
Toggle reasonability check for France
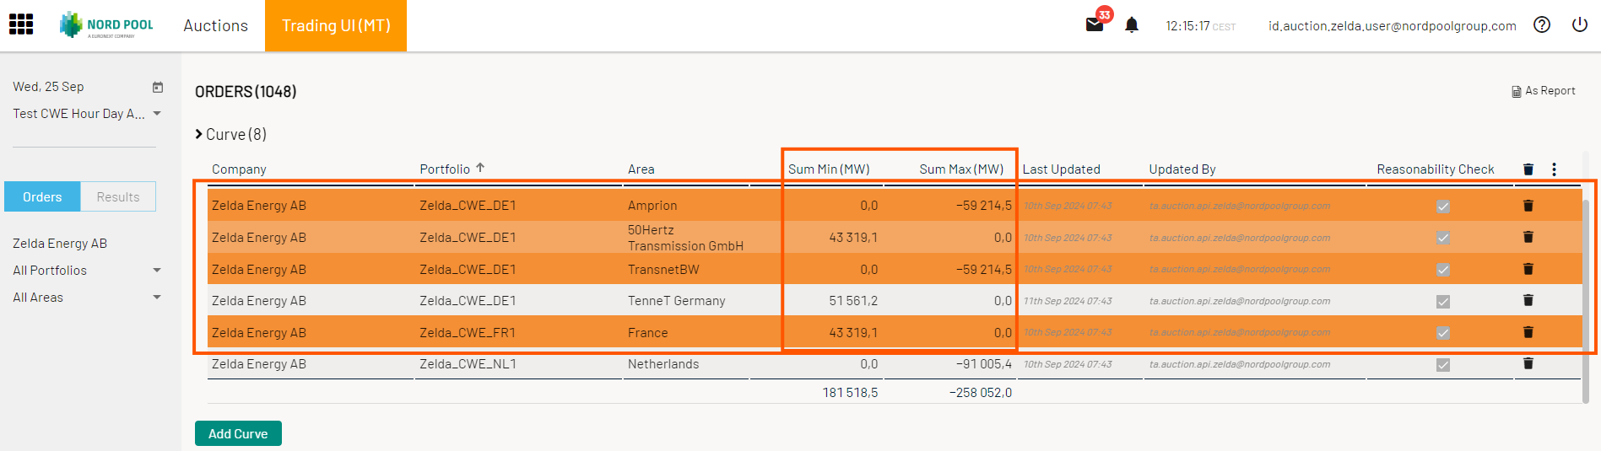pos(1443,333)
